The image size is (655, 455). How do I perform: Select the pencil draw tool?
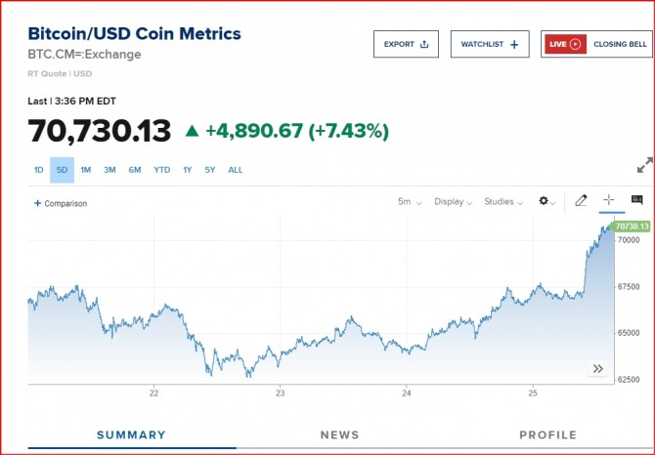581,201
